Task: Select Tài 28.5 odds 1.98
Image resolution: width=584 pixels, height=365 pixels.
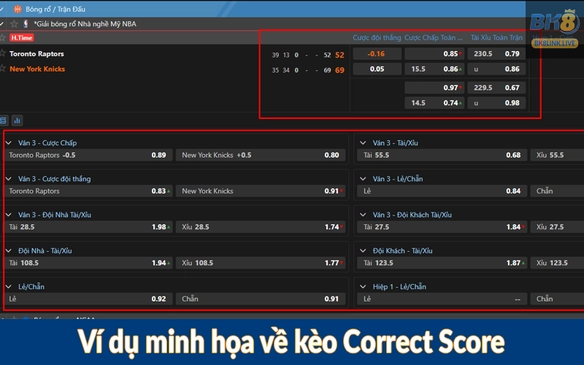Action: tap(88, 227)
